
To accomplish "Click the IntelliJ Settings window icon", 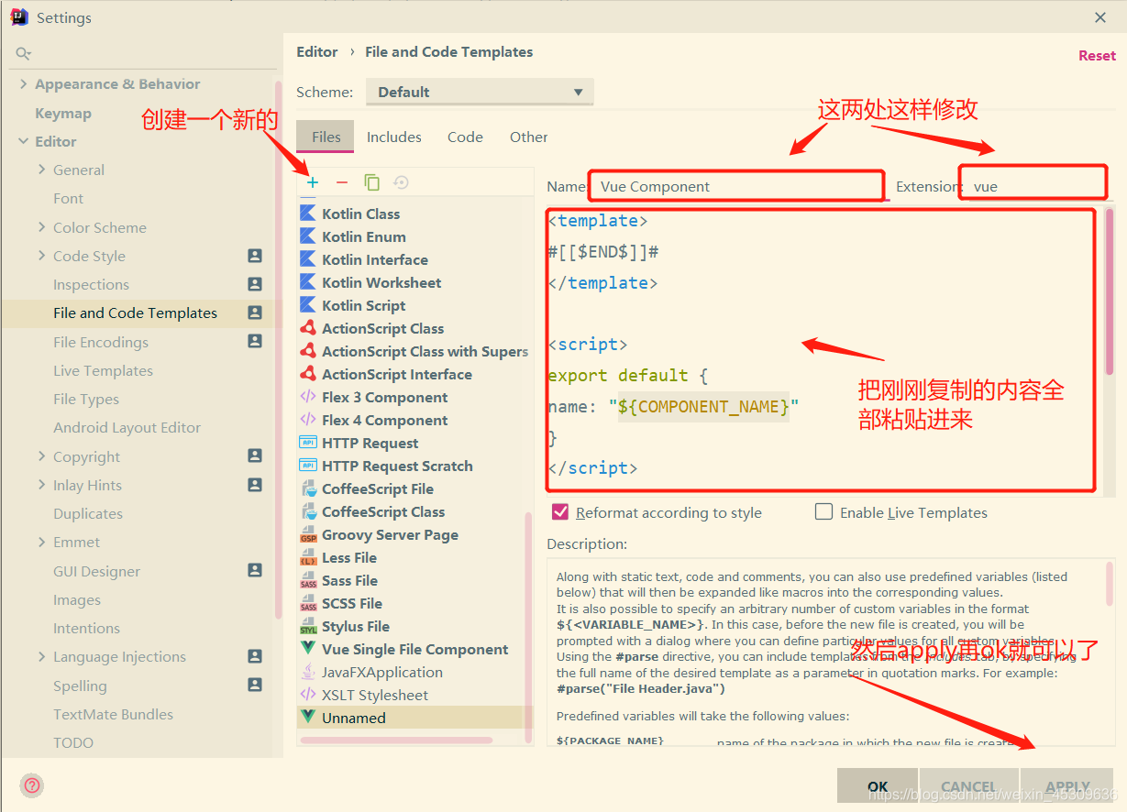I will point(18,17).
